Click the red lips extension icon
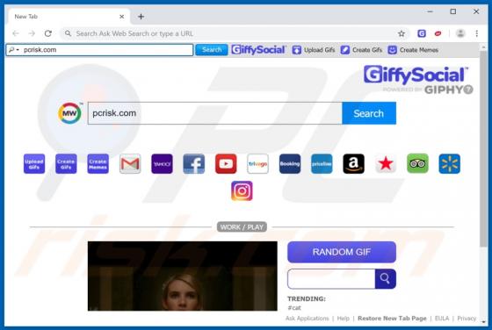Image resolution: width=492 pixels, height=330 pixels. (438, 33)
